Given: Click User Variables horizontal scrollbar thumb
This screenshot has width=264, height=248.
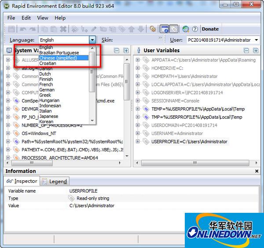Looking at the screenshot, I should (x=195, y=163).
